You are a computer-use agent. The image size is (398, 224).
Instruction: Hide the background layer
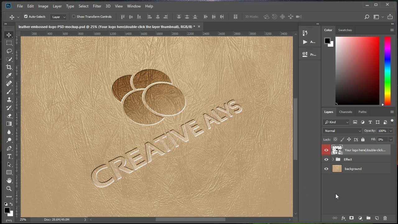[x=326, y=169]
